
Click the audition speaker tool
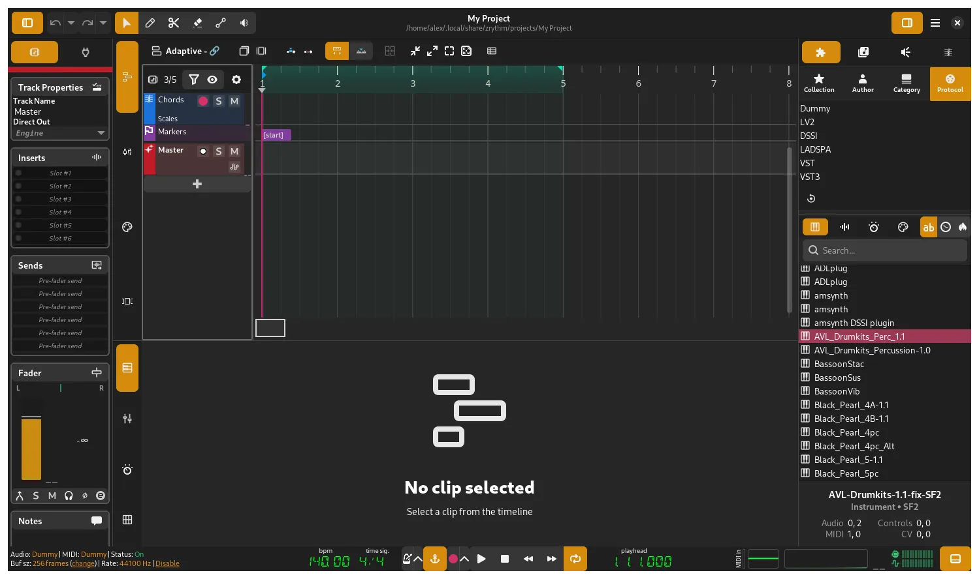coord(244,23)
